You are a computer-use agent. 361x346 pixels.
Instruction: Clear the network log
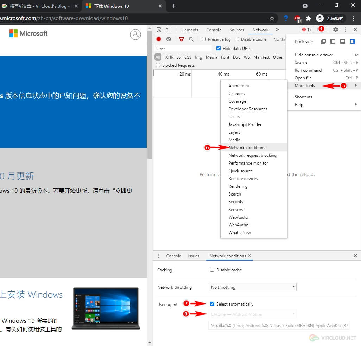coord(169,39)
